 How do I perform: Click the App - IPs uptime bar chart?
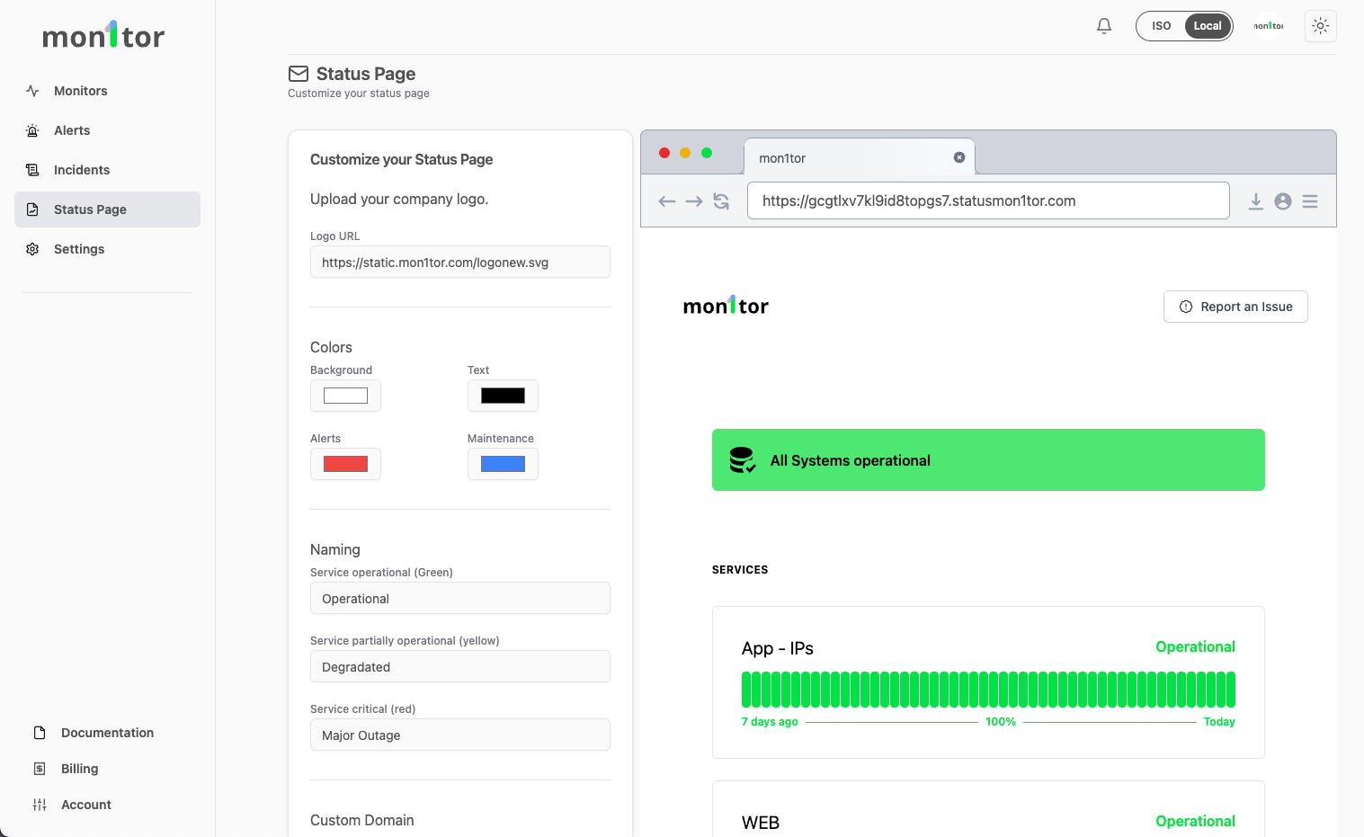coord(988,690)
